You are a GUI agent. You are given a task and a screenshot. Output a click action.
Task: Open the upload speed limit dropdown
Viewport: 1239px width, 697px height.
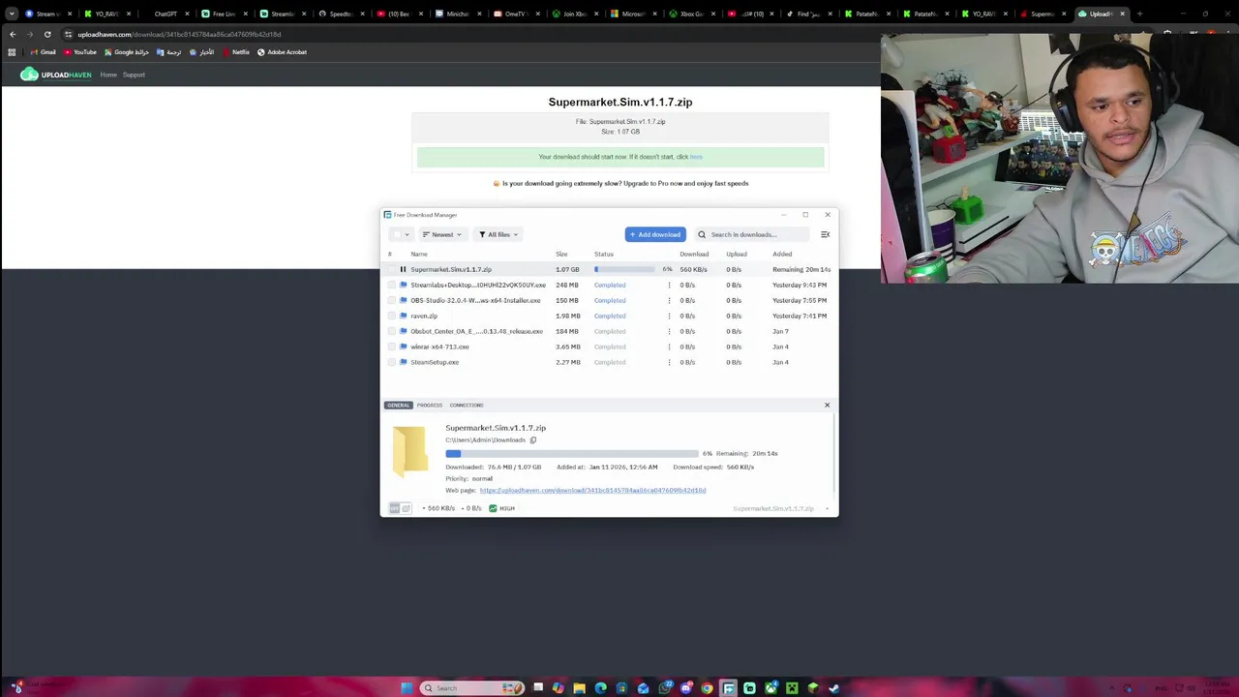[x=471, y=508]
